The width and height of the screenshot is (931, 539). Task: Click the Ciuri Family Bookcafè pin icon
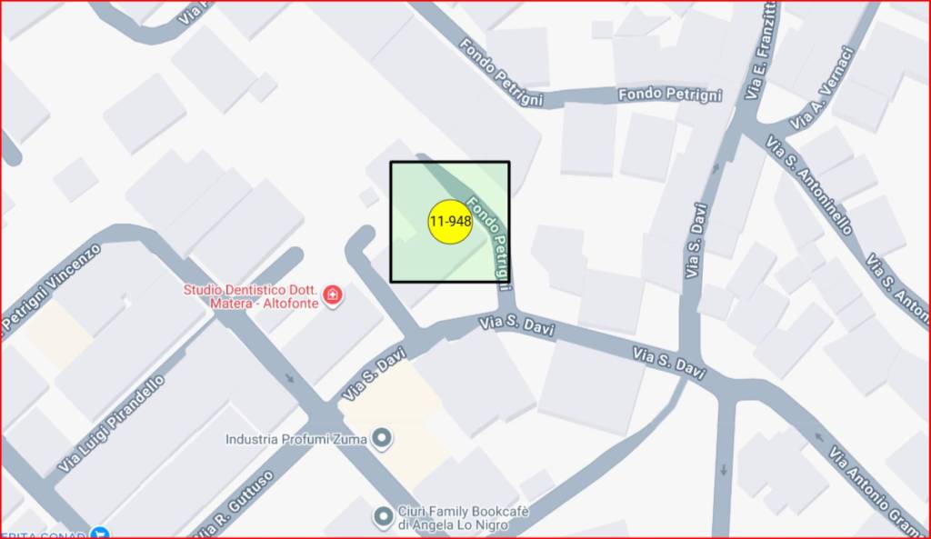tap(384, 517)
